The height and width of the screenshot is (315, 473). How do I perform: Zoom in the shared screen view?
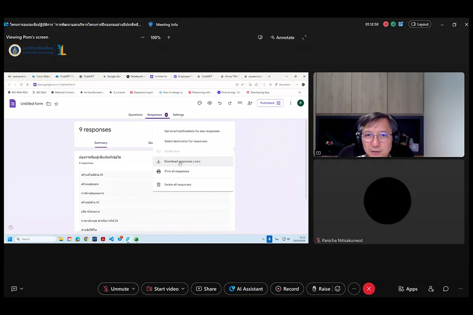(x=169, y=37)
